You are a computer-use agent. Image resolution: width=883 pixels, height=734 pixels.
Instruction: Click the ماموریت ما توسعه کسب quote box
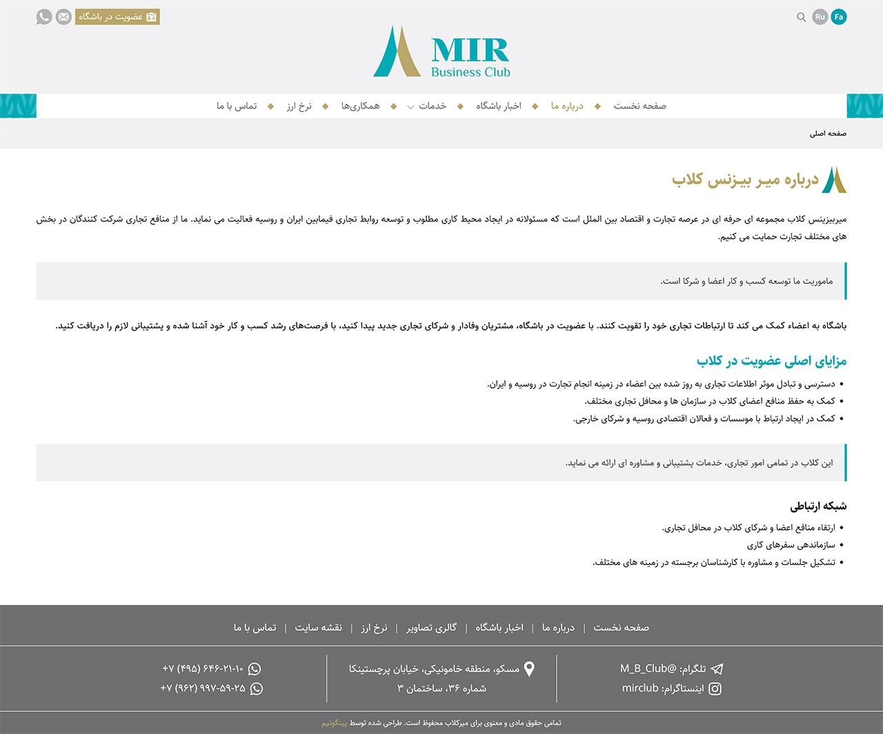(x=441, y=281)
